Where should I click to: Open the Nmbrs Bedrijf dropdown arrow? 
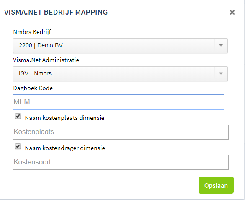(221, 46)
